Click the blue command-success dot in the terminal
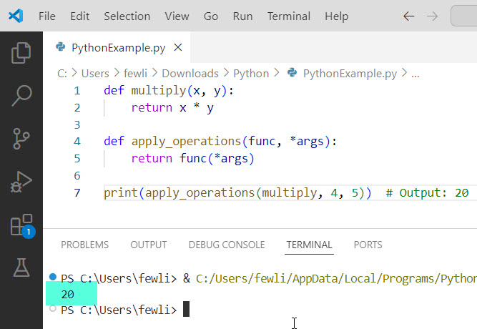477x329 pixels. [53, 277]
